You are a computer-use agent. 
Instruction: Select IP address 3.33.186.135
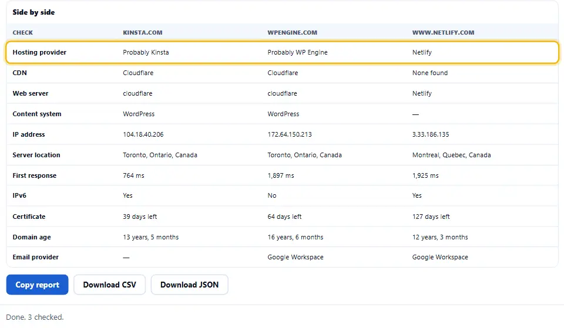[431, 134]
